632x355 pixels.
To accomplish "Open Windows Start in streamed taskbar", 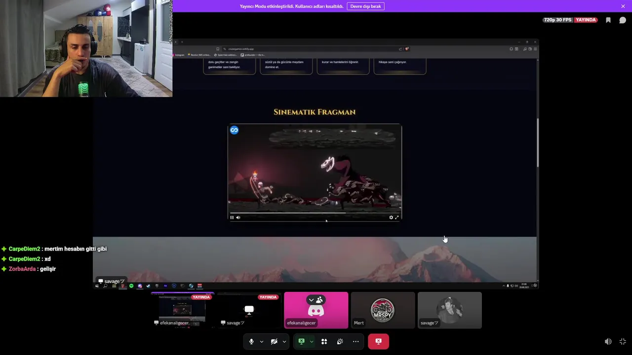I will pyautogui.click(x=97, y=286).
